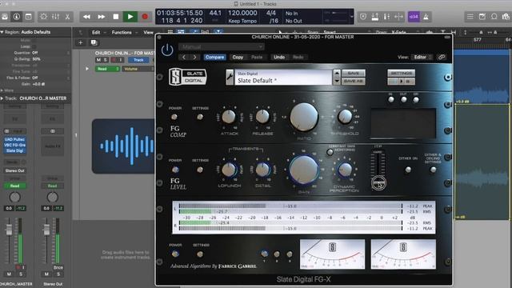Click the Copy button in plugin header

[x=238, y=57]
